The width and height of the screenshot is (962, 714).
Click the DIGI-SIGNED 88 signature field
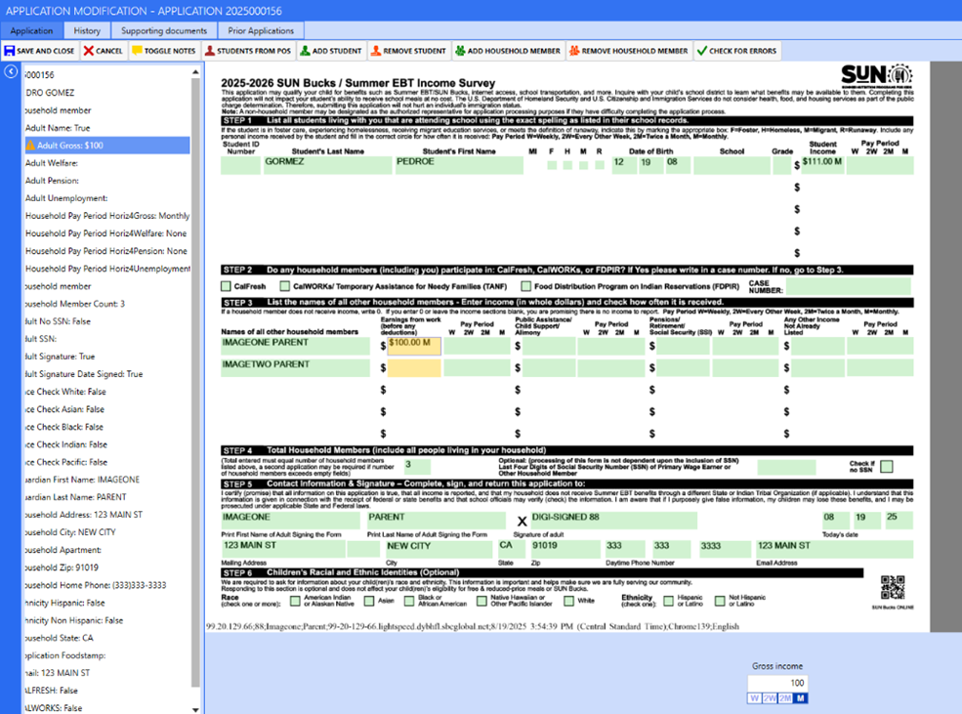coord(613,521)
